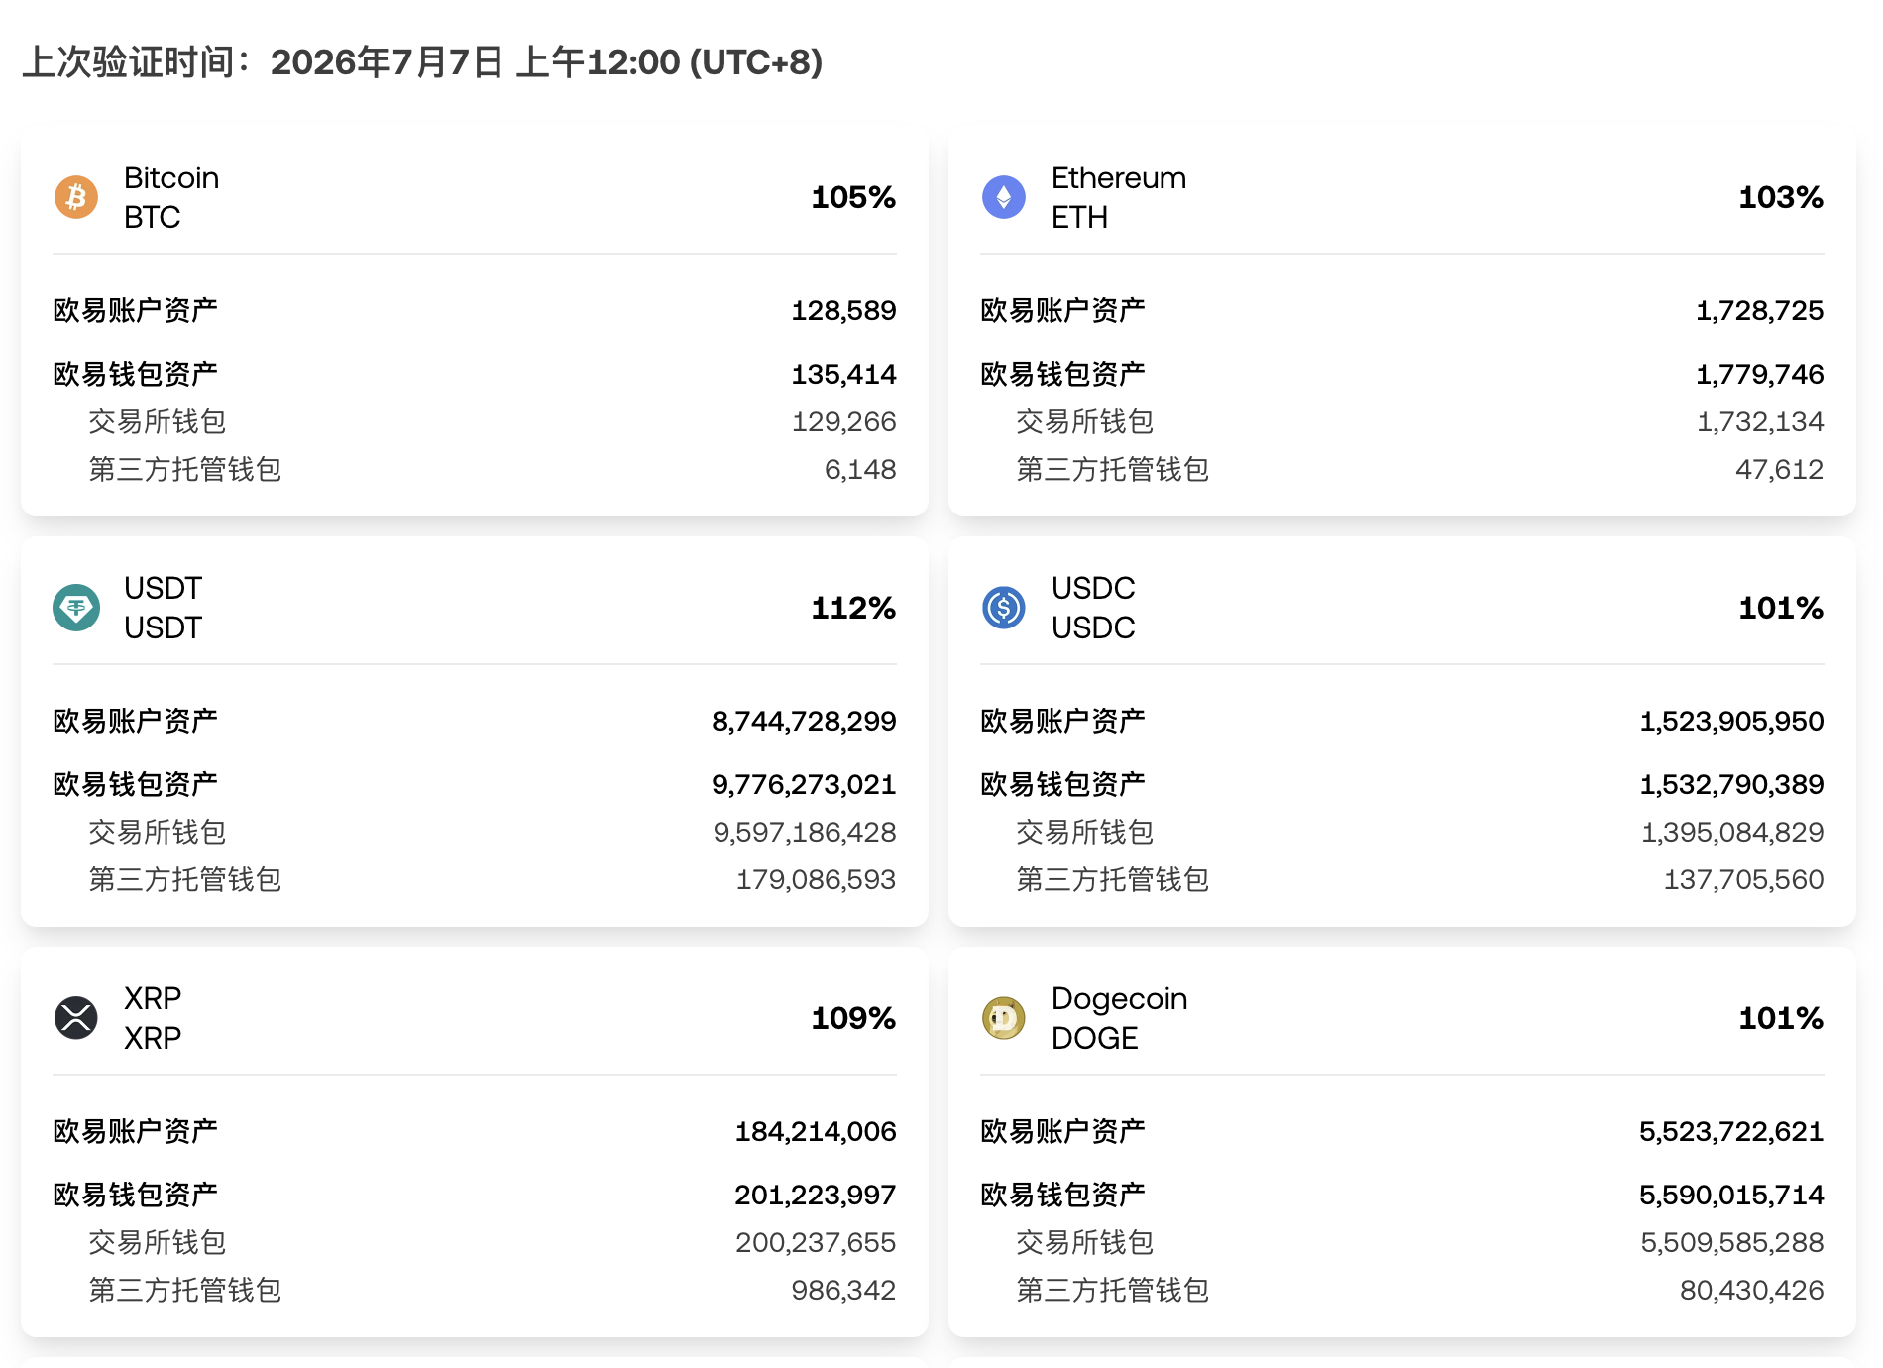Click 交易所钱包 label in USDT card
The height and width of the screenshot is (1368, 1883).
tap(158, 833)
